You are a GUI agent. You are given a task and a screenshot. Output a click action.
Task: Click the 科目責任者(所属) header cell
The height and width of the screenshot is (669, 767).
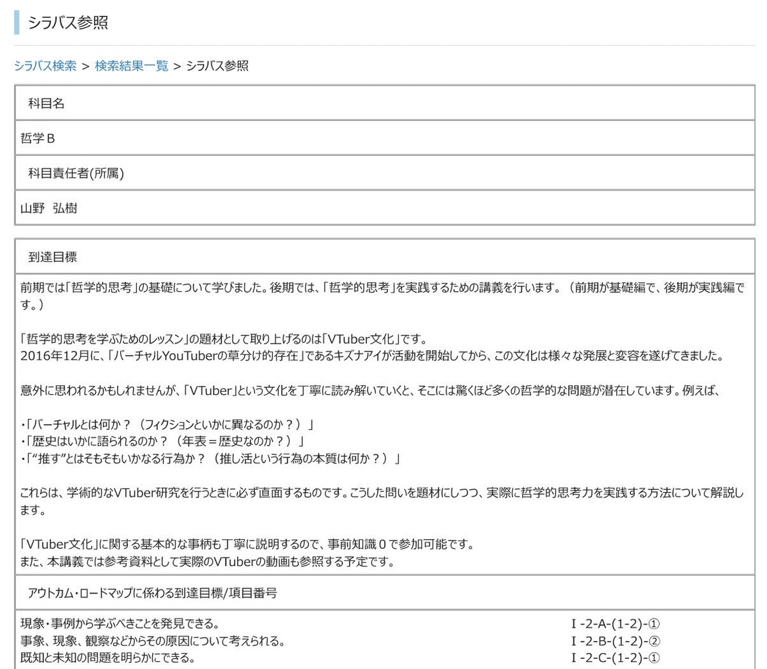(385, 173)
